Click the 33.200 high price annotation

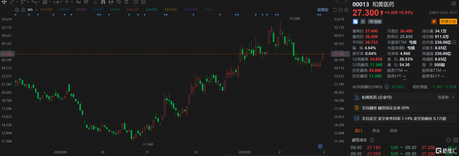pyautogui.click(x=295, y=18)
